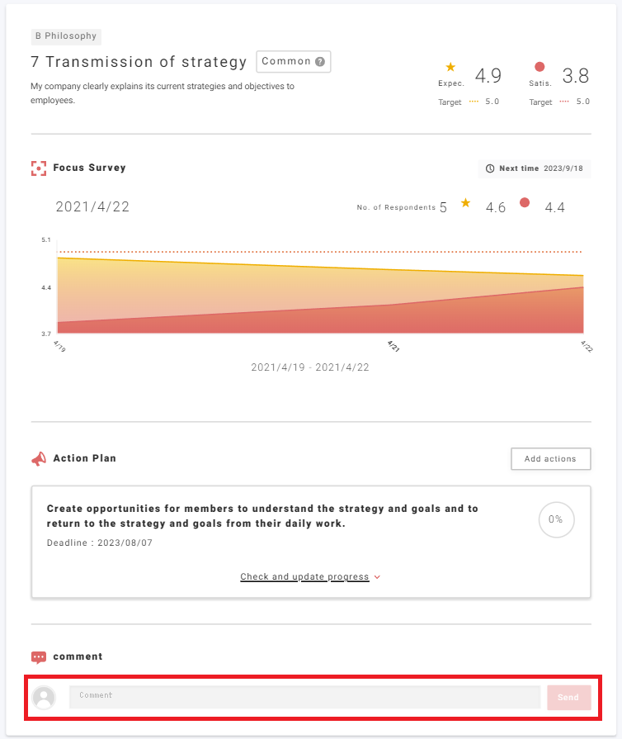Screen dimensions: 622x739
Task: Click the red Satisfaction circle icon at top
Action: click(540, 67)
